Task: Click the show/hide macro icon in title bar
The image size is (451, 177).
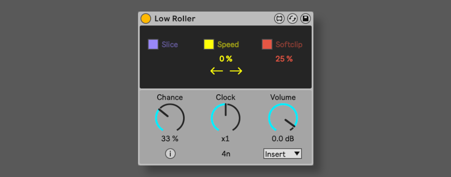Action: (x=279, y=18)
